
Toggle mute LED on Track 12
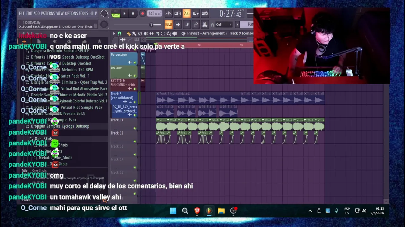135,141
